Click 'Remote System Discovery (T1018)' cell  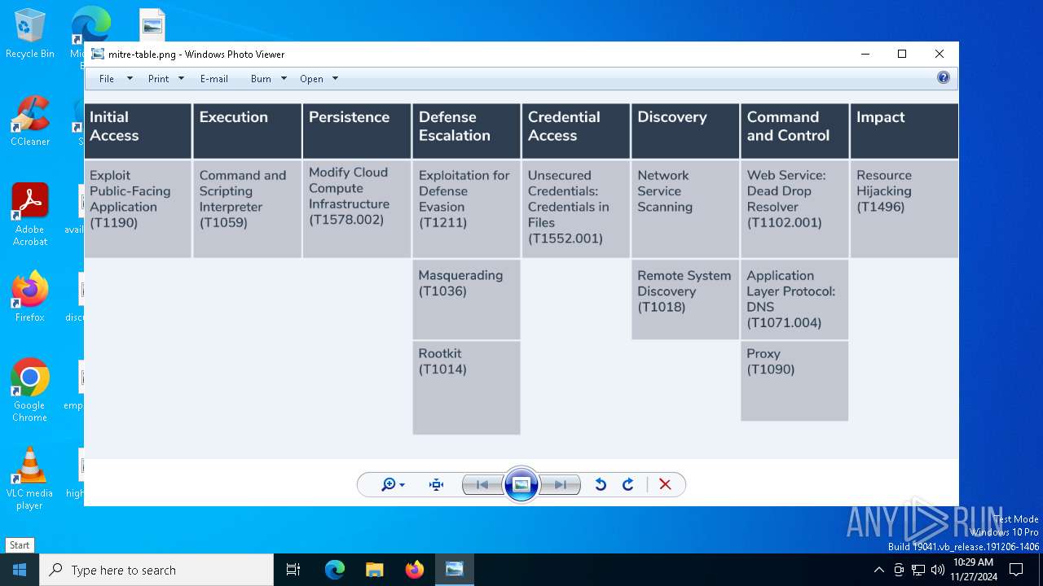tap(685, 300)
